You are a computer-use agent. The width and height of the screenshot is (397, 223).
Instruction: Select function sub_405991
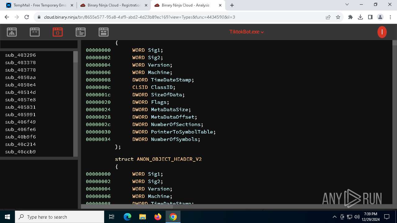coord(20,115)
